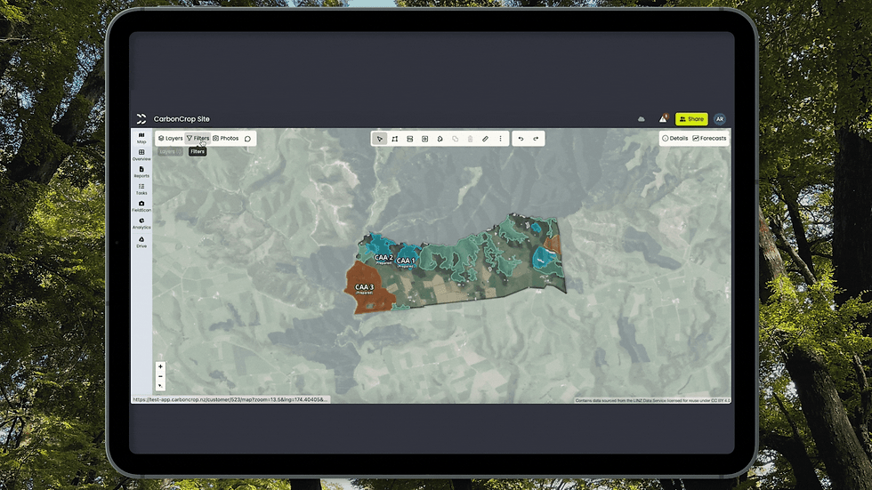
Task: Reset map compass orientation
Action: pyautogui.click(x=160, y=386)
